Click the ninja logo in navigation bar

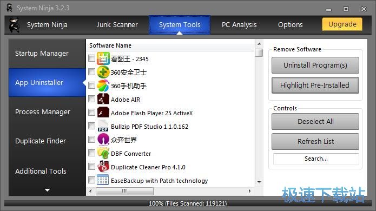pos(14,25)
